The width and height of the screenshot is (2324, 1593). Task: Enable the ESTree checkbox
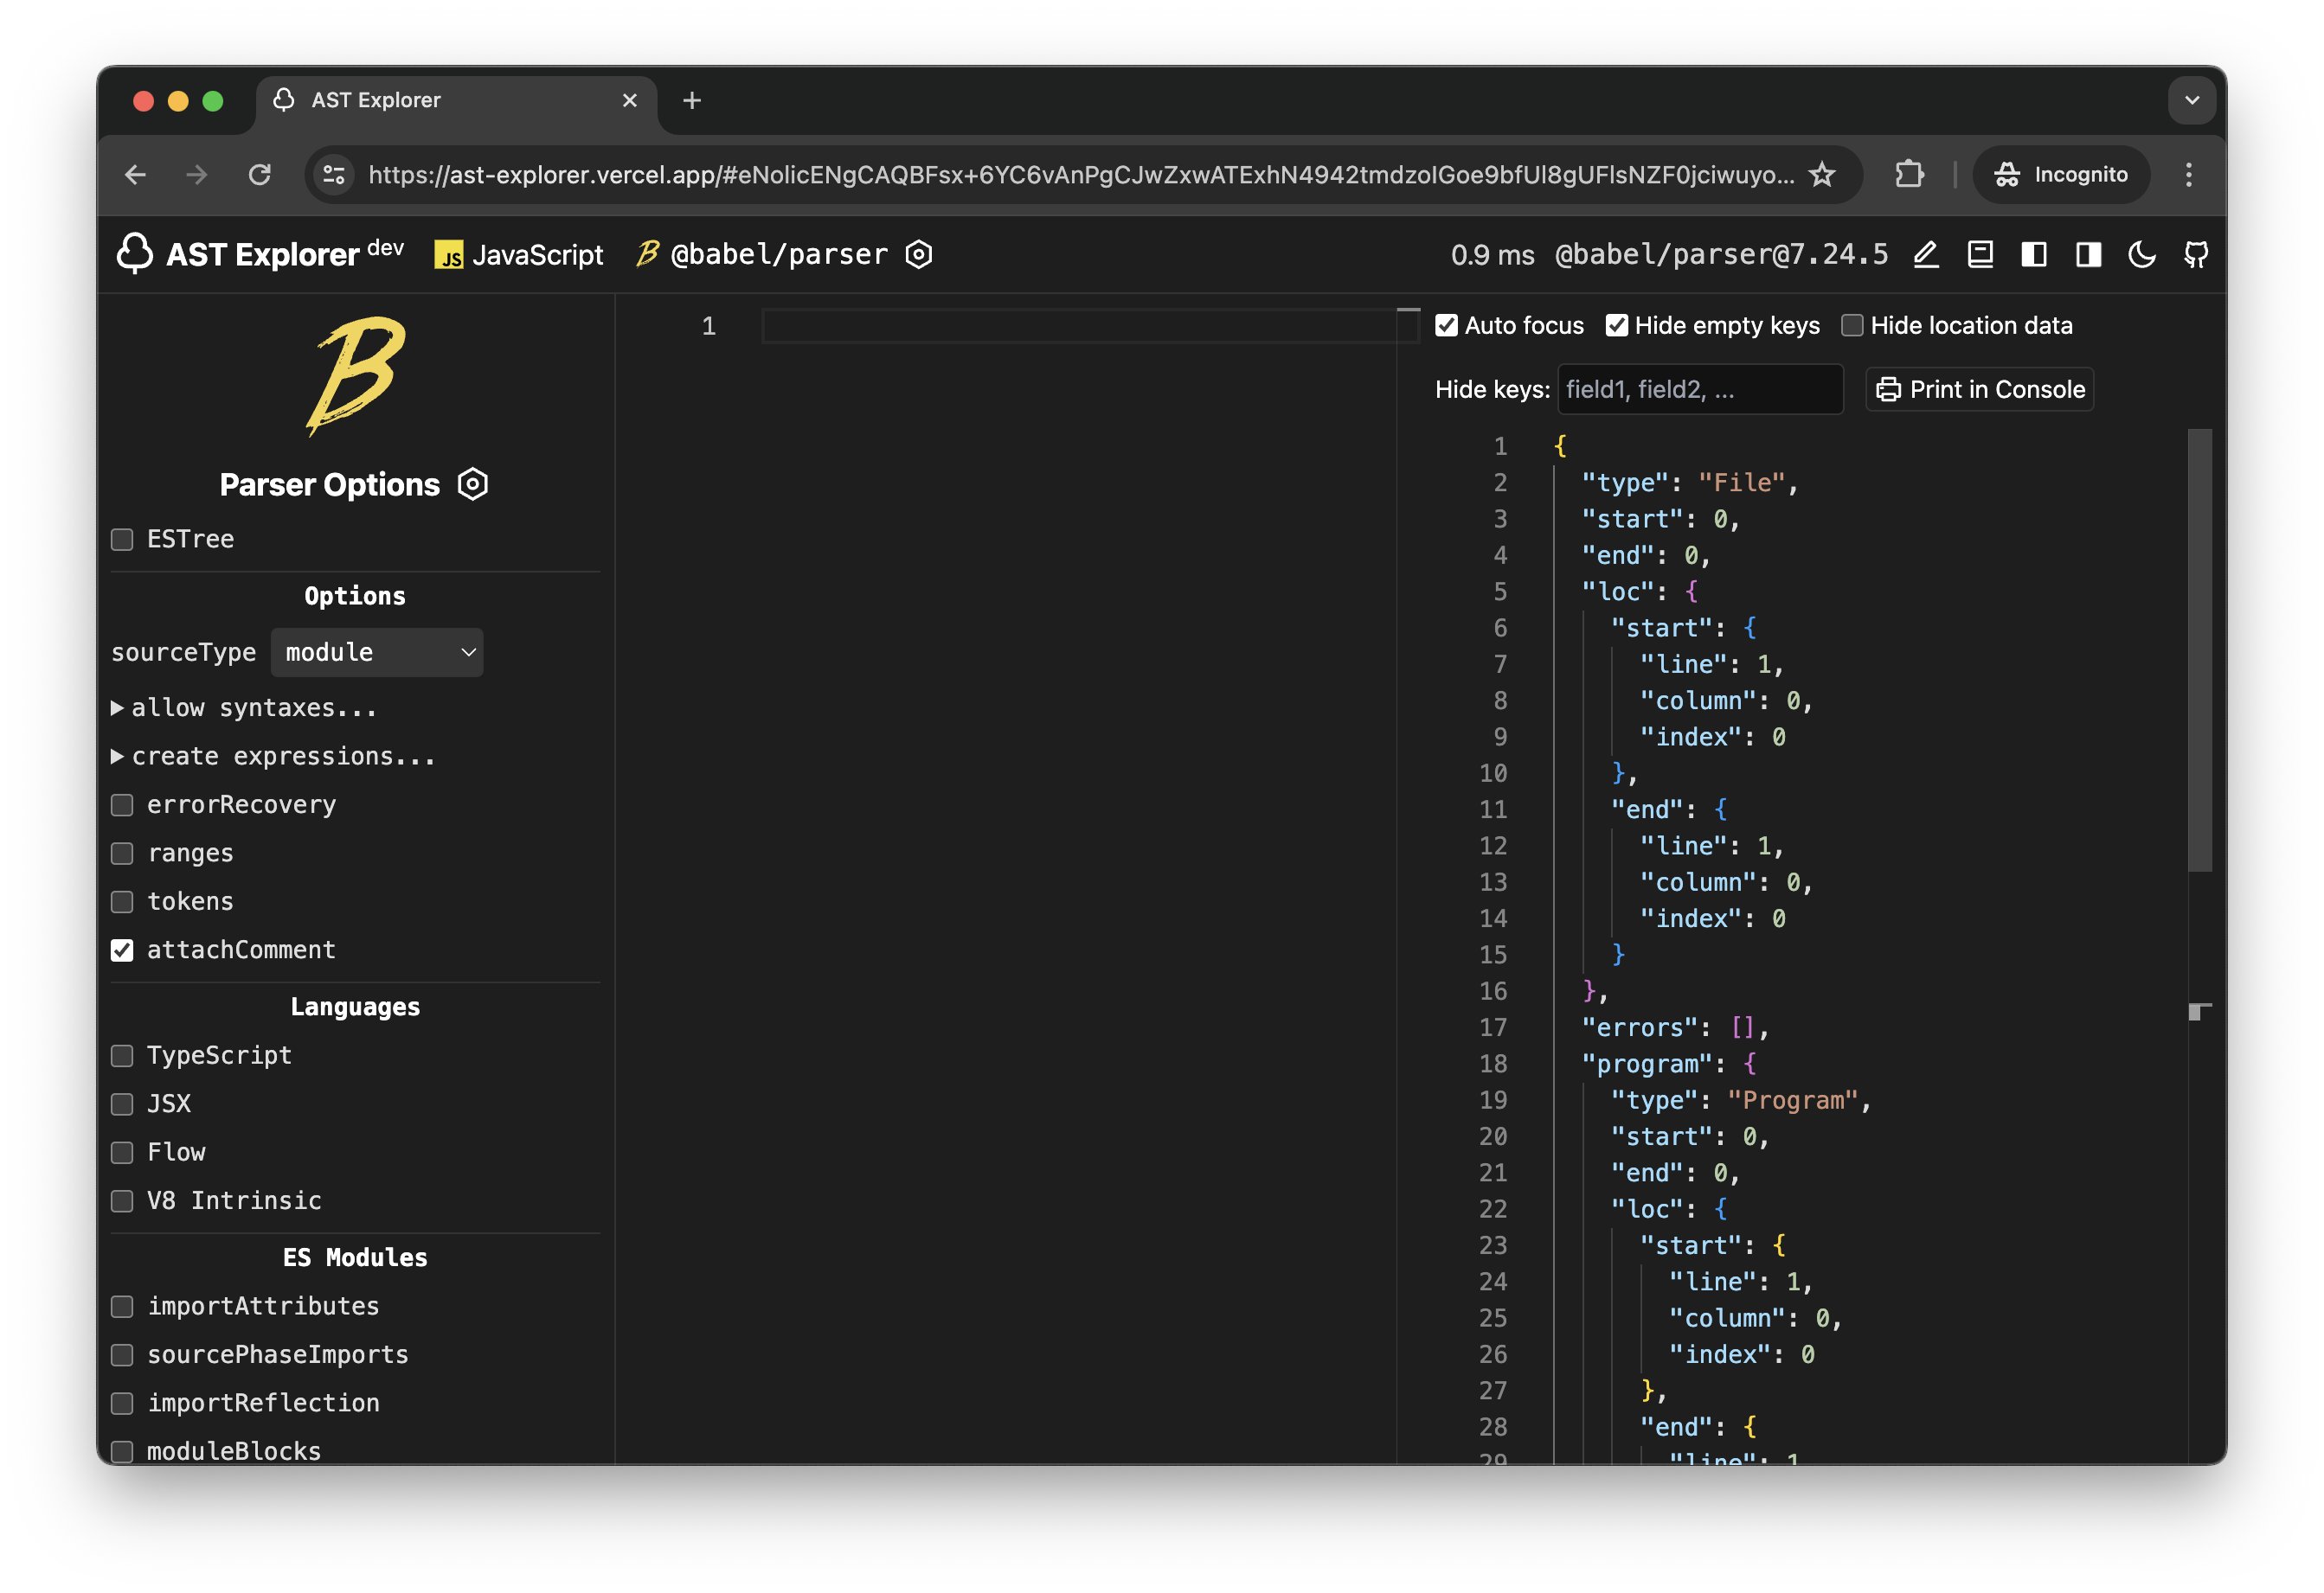(122, 540)
